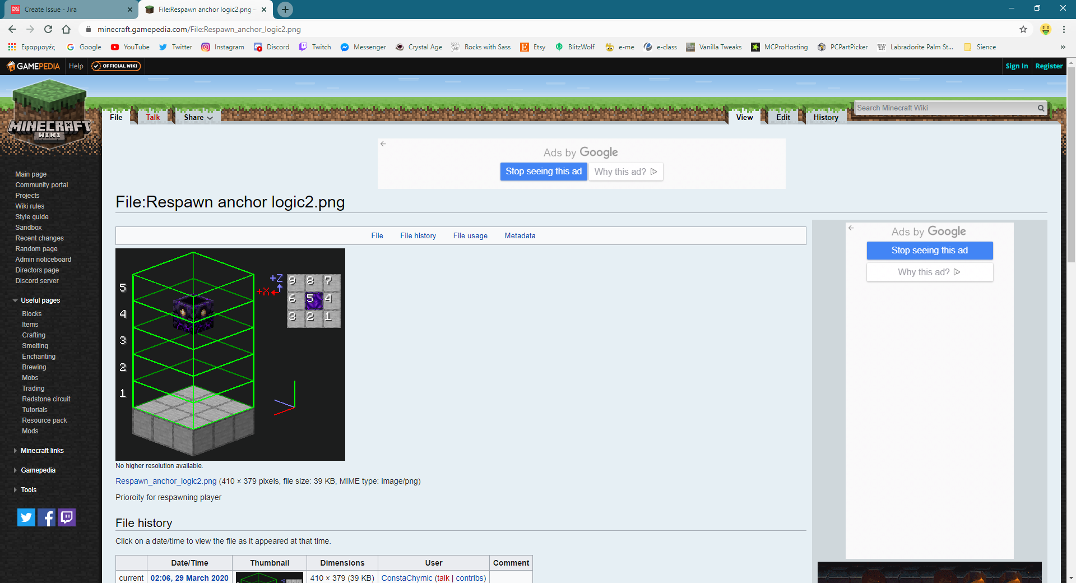
Task: Open the Edit tab
Action: click(x=783, y=117)
